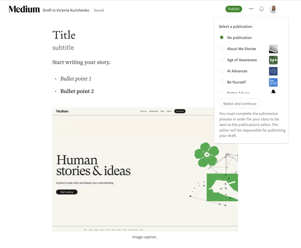Click the About Me Stories publication icon
Viewport: 301px width, 248px height.
[273, 49]
